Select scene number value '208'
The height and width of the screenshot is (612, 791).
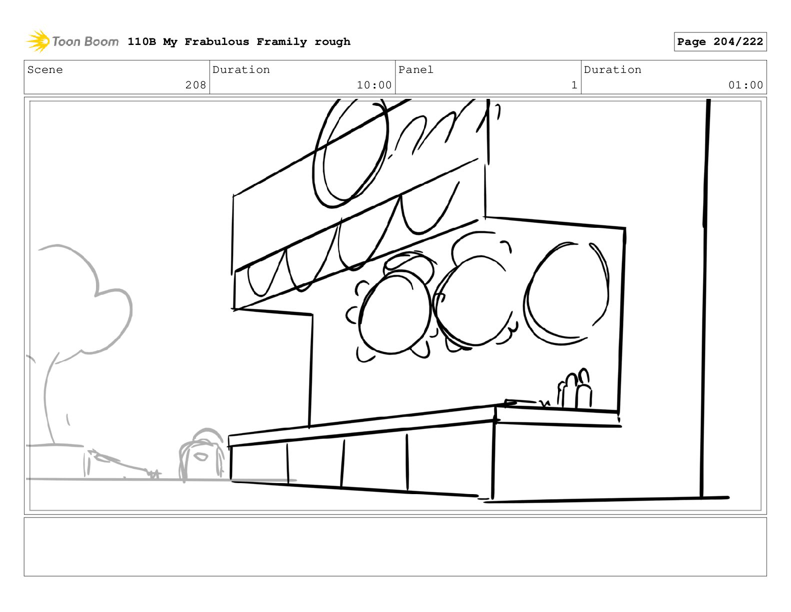[195, 85]
